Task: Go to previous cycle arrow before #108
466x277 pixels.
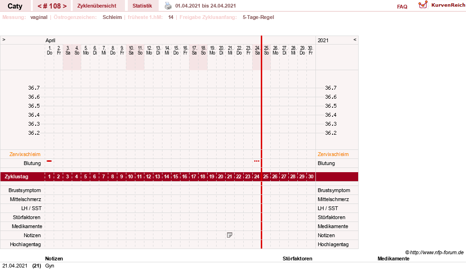Action: (x=39, y=6)
